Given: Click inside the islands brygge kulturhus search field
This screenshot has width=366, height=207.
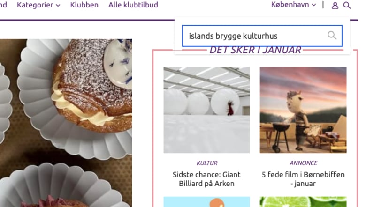Looking at the screenshot, I should point(262,36).
